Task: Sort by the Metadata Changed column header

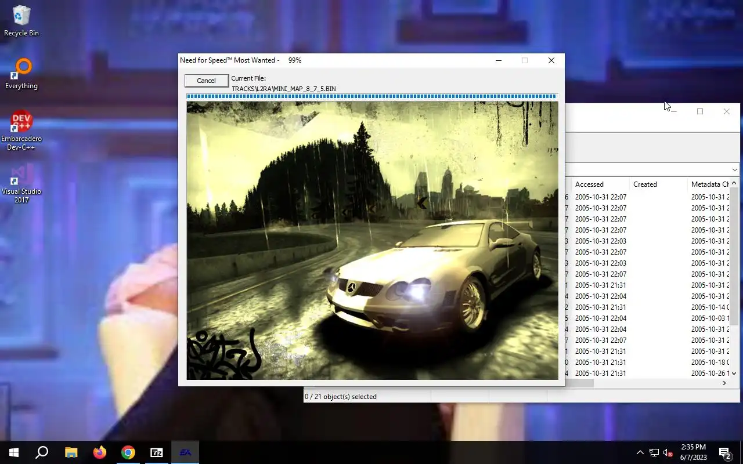Action: [708, 184]
